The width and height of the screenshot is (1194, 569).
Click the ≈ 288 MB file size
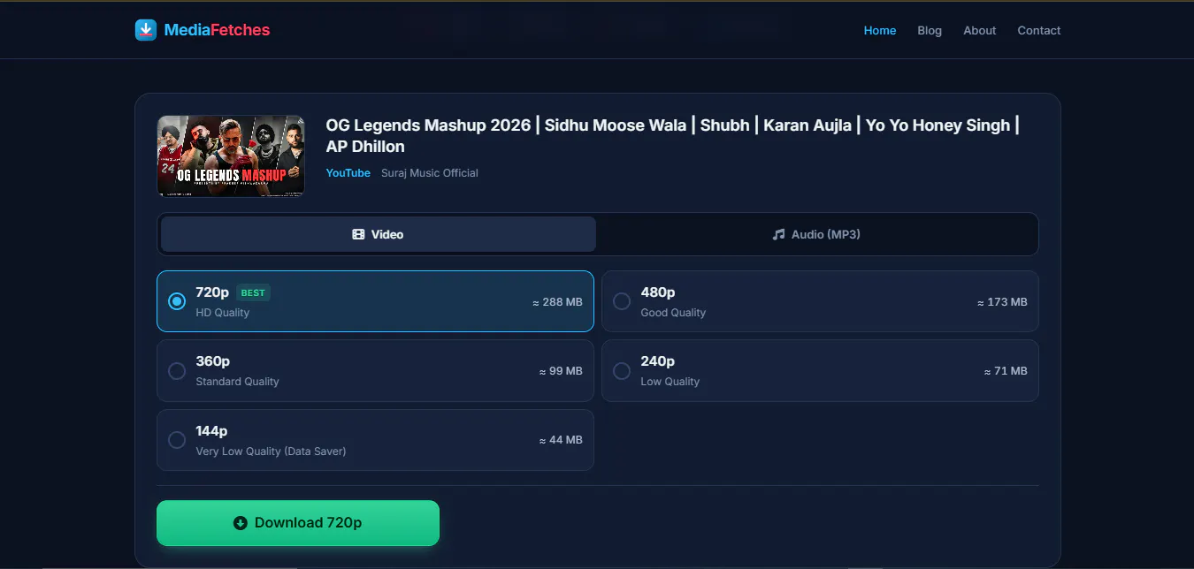[557, 302]
